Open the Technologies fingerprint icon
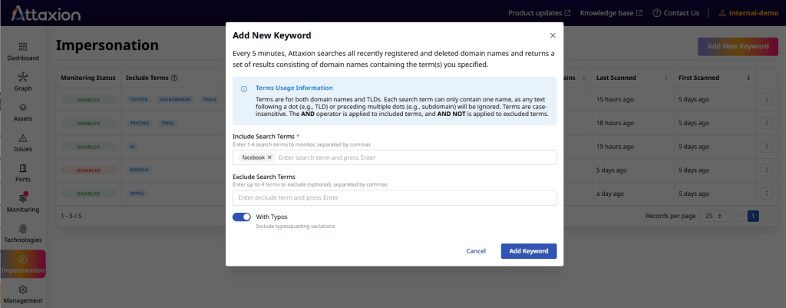This screenshot has height=308, width=786. pos(22,229)
